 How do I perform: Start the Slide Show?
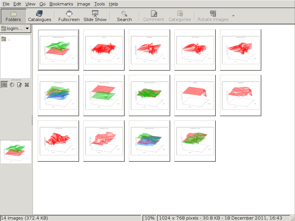coord(95,16)
